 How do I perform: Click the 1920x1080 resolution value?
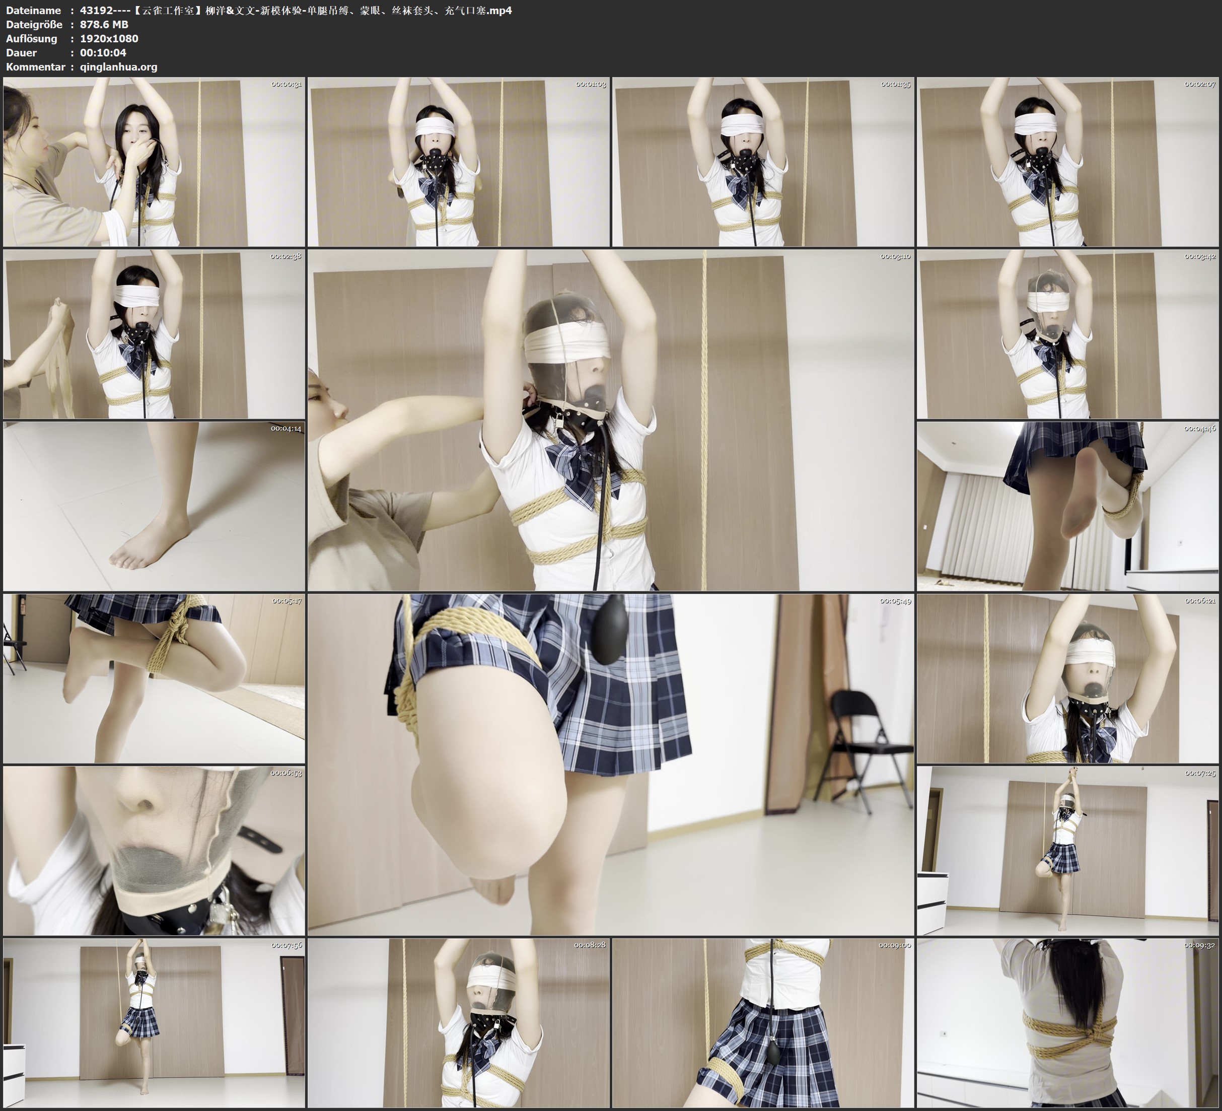(x=109, y=38)
